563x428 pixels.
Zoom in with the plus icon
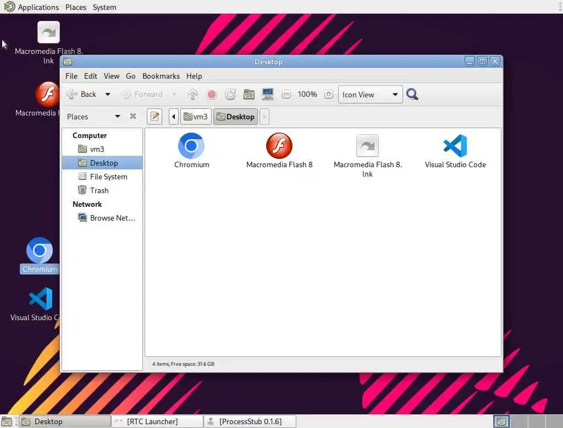(329, 95)
